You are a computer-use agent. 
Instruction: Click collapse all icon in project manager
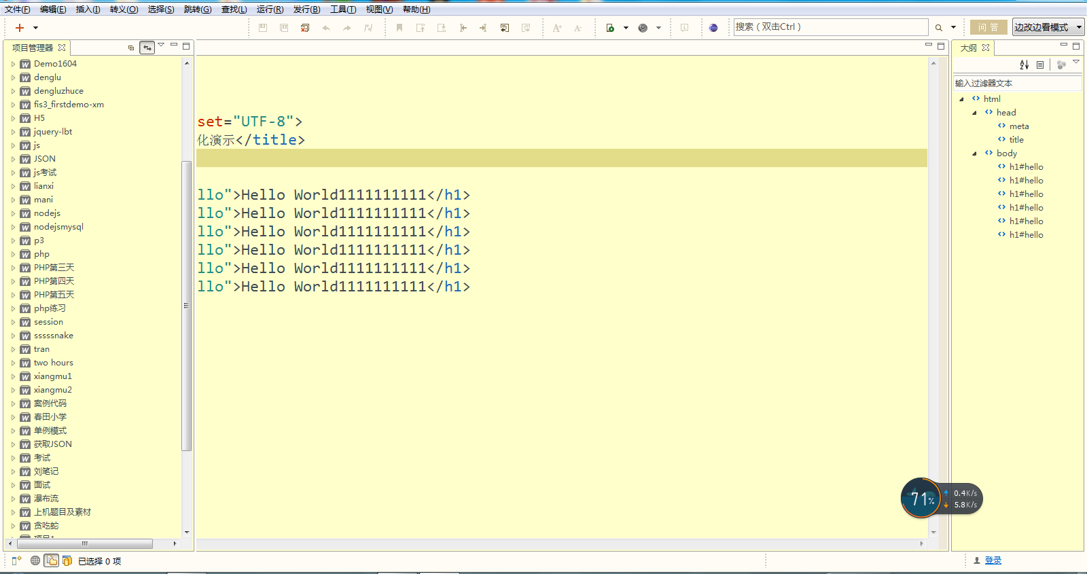[131, 48]
